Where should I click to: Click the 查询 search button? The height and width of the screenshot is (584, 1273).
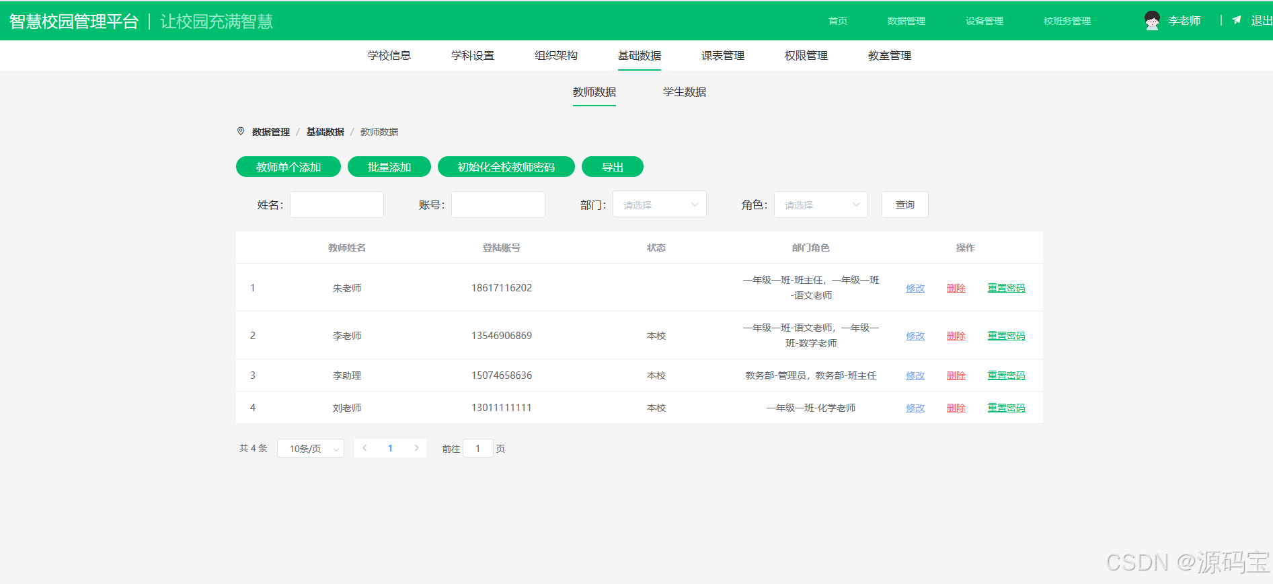point(905,205)
